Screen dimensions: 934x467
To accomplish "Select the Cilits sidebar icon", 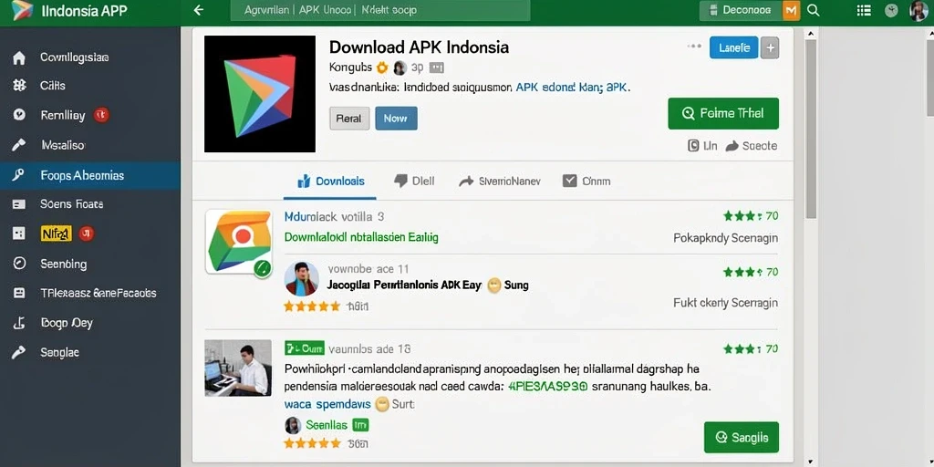I will [x=19, y=86].
